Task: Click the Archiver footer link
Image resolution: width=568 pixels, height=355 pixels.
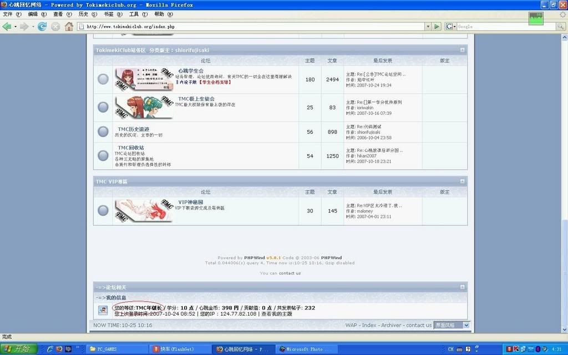Action: pyautogui.click(x=391, y=325)
